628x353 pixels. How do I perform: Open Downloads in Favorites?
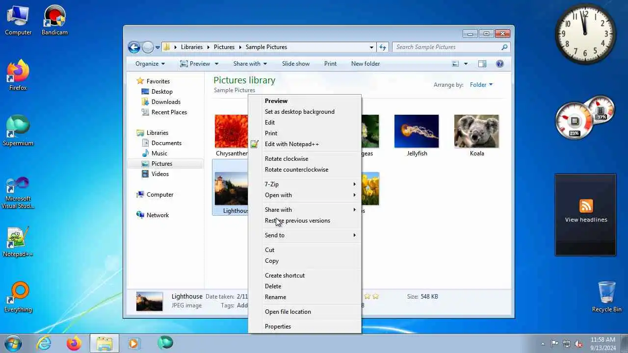[166, 102]
